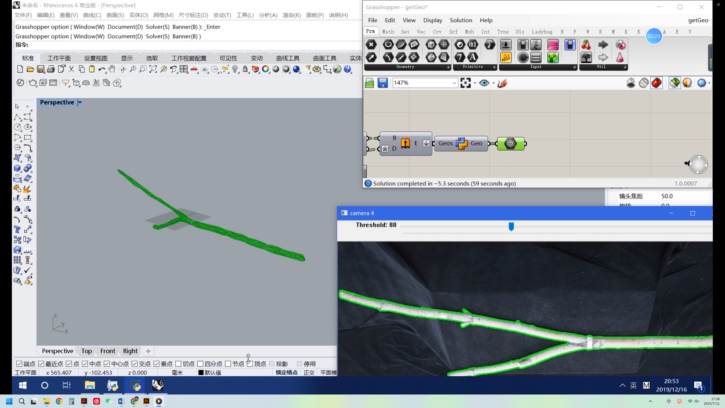Enable the 四分点 object snap checkbox

(x=200, y=364)
